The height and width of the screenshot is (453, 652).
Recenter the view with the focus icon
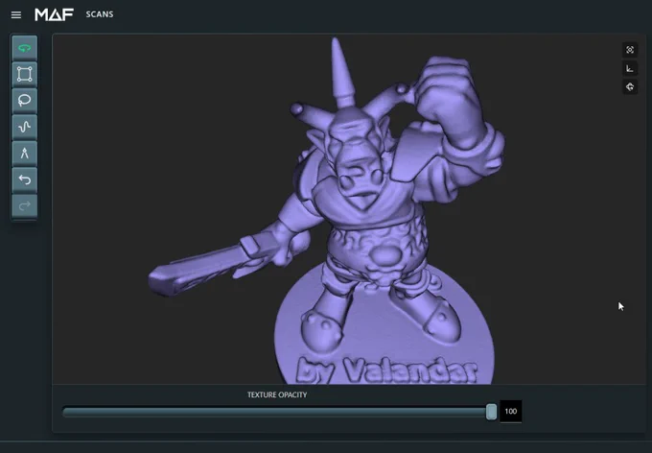coord(630,50)
